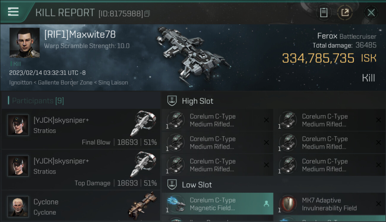This screenshot has height=222, width=386.
Task: View Maxwite78 pilot portrait
Action: tap(24, 43)
